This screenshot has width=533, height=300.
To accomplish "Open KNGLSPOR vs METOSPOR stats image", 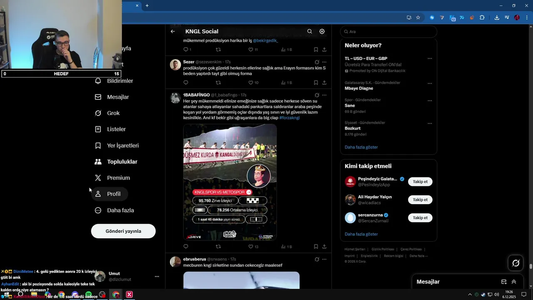I will pos(230,182).
